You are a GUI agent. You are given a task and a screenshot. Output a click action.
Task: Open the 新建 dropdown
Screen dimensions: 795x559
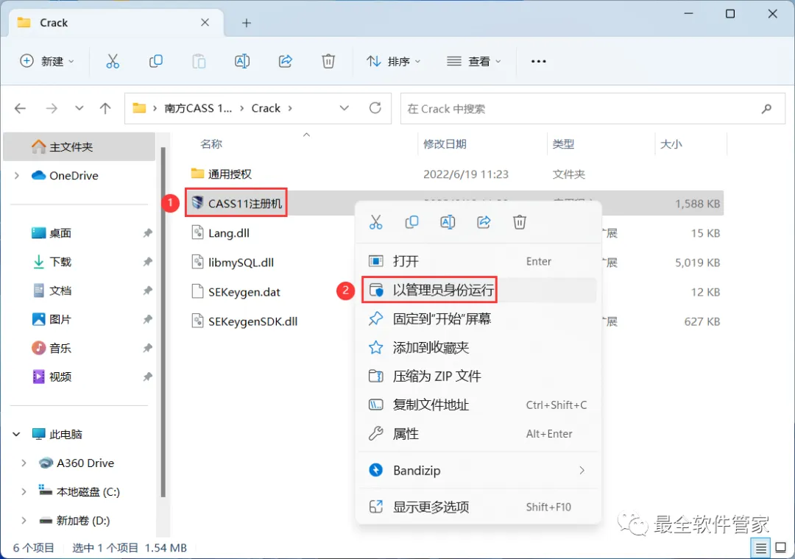click(47, 61)
